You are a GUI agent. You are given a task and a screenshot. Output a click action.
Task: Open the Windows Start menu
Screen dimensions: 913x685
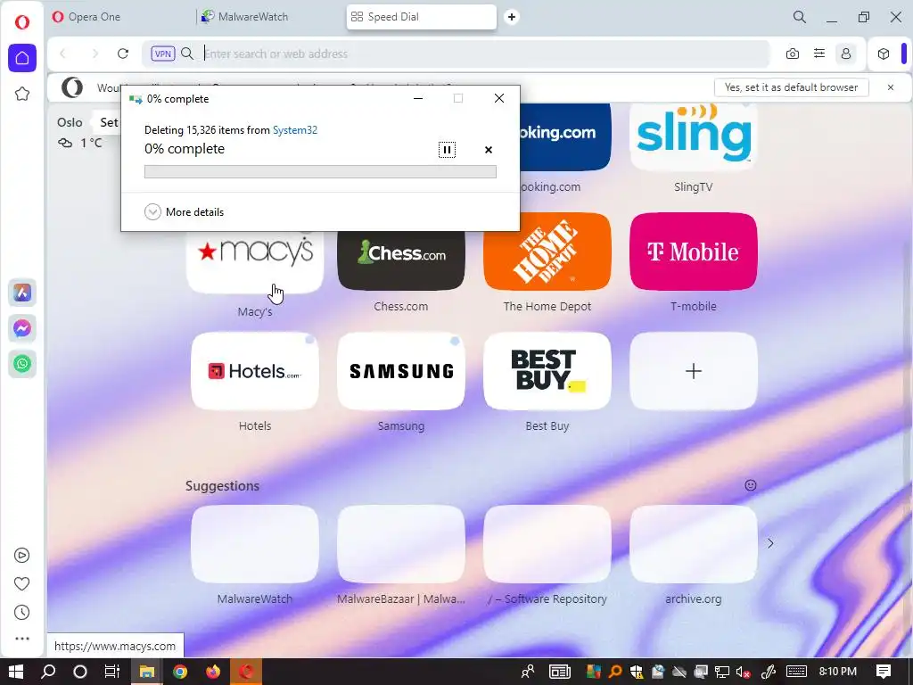click(16, 672)
